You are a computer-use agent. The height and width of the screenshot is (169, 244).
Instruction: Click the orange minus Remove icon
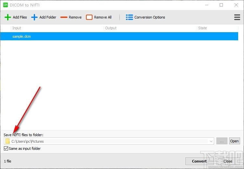click(64, 17)
